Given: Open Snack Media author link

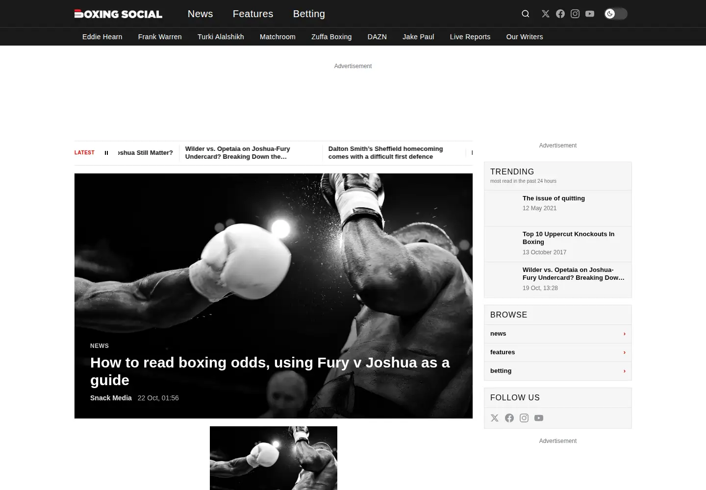Looking at the screenshot, I should (x=111, y=398).
